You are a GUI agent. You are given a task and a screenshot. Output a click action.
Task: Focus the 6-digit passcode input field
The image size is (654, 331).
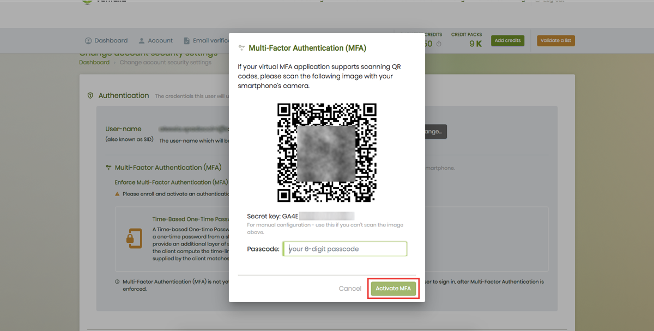(x=345, y=249)
